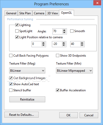Click the Reinitialize button

tap(27, 99)
